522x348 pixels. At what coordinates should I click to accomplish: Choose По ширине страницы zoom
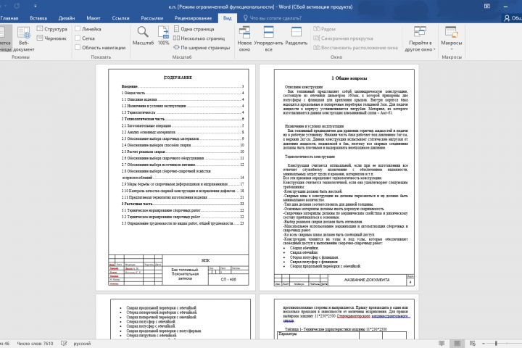pyautogui.click(x=202, y=48)
